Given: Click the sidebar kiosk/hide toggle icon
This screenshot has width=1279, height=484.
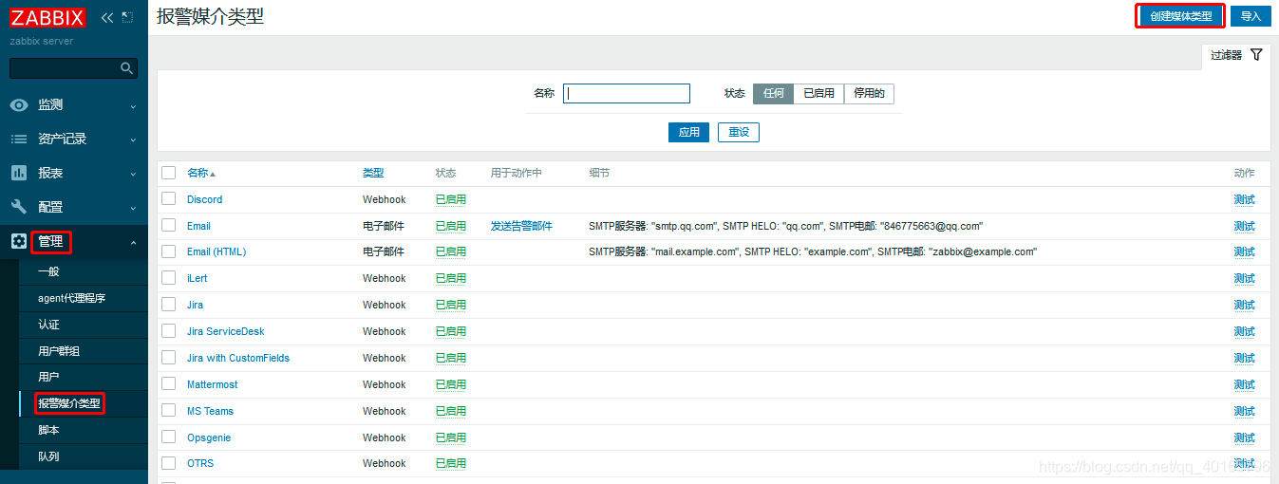Looking at the screenshot, I should (x=128, y=17).
